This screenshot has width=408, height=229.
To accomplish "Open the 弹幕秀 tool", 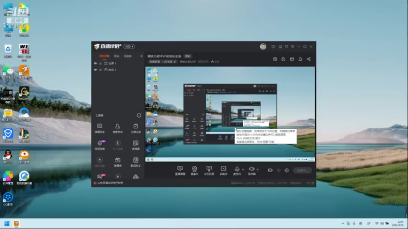I will 118,162.
